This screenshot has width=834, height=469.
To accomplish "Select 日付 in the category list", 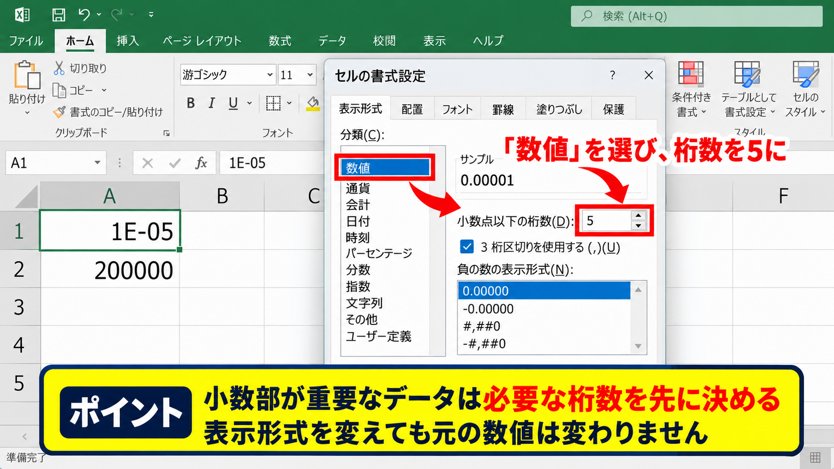I will pos(358,221).
